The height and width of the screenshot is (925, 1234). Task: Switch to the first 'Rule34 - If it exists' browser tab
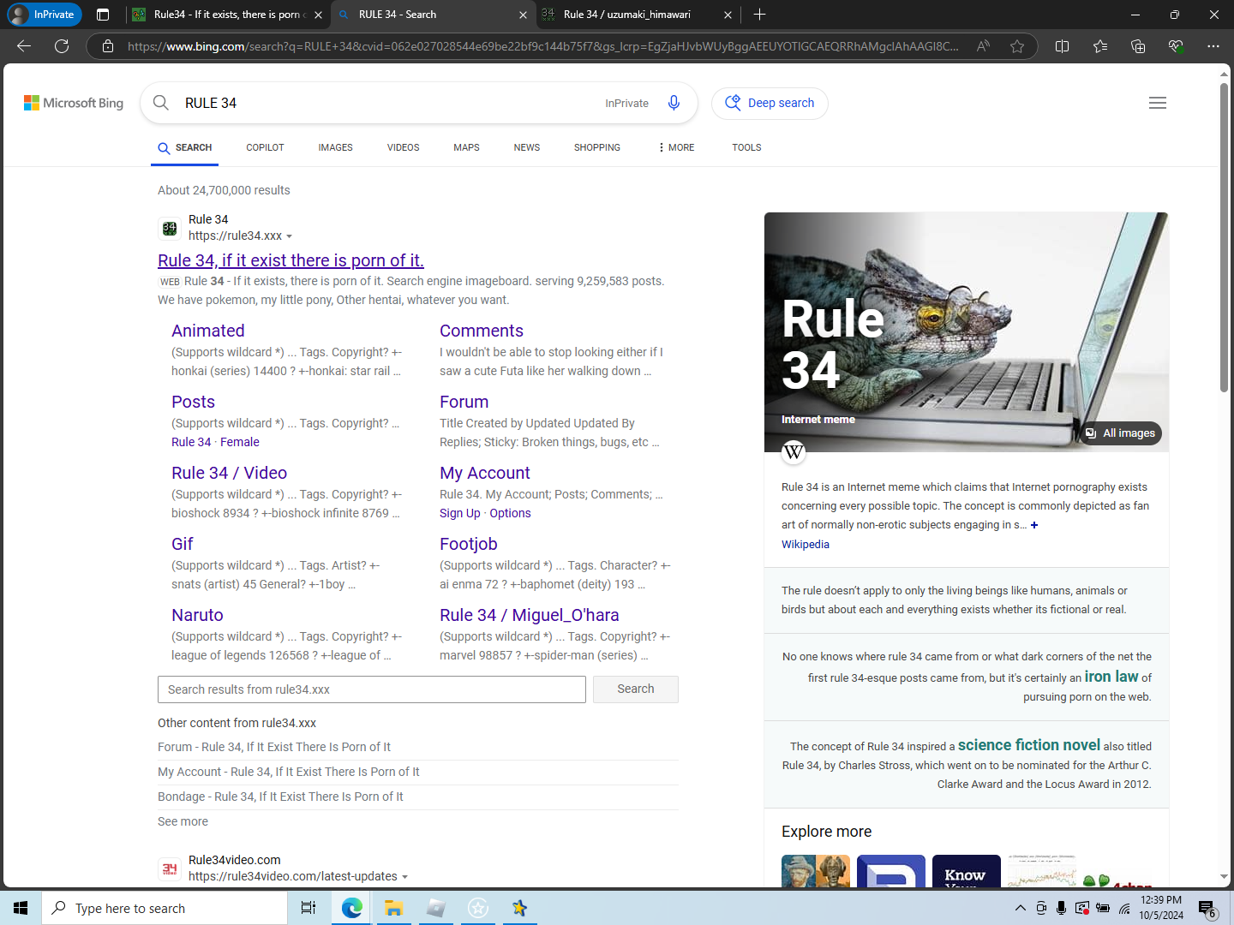point(227,15)
